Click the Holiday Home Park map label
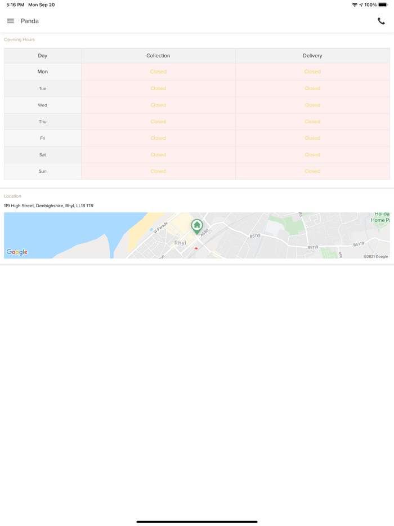This screenshot has height=526, width=394. (380, 217)
